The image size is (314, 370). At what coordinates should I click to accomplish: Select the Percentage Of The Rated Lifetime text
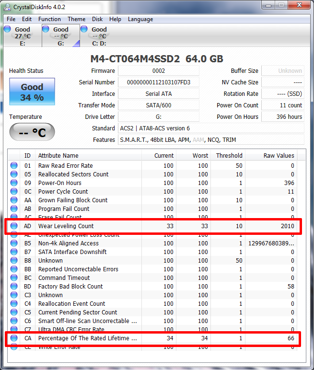tap(88, 338)
